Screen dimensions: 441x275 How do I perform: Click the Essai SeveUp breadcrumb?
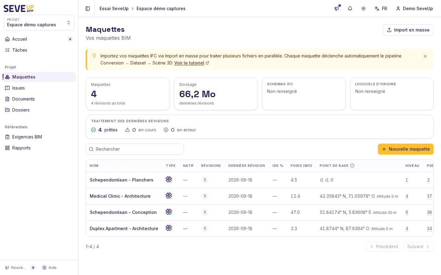point(114,8)
